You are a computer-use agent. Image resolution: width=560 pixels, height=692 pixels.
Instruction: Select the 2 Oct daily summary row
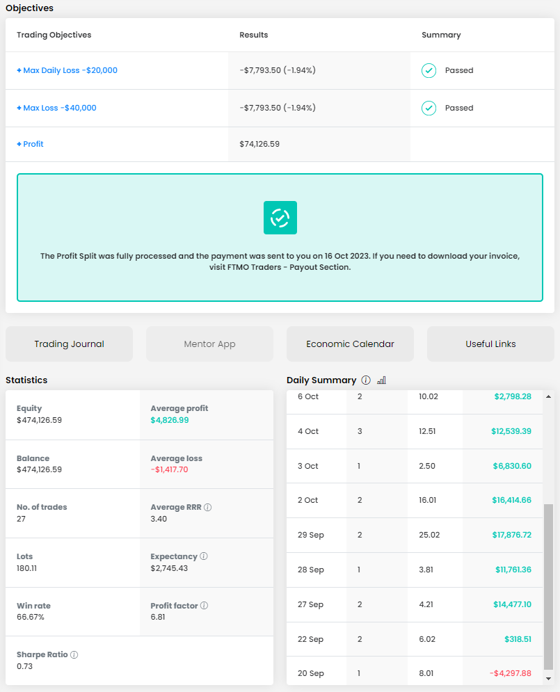coord(415,500)
